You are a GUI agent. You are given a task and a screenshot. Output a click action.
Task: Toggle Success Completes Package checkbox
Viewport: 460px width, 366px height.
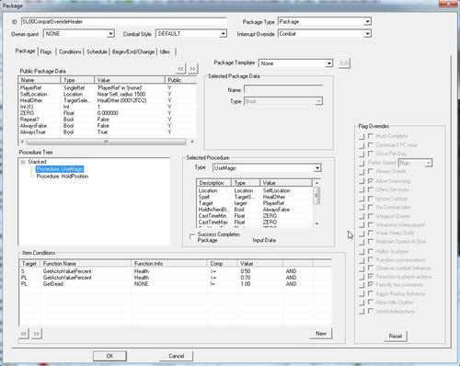[x=192, y=236]
